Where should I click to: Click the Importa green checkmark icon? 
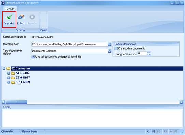coord(9,17)
